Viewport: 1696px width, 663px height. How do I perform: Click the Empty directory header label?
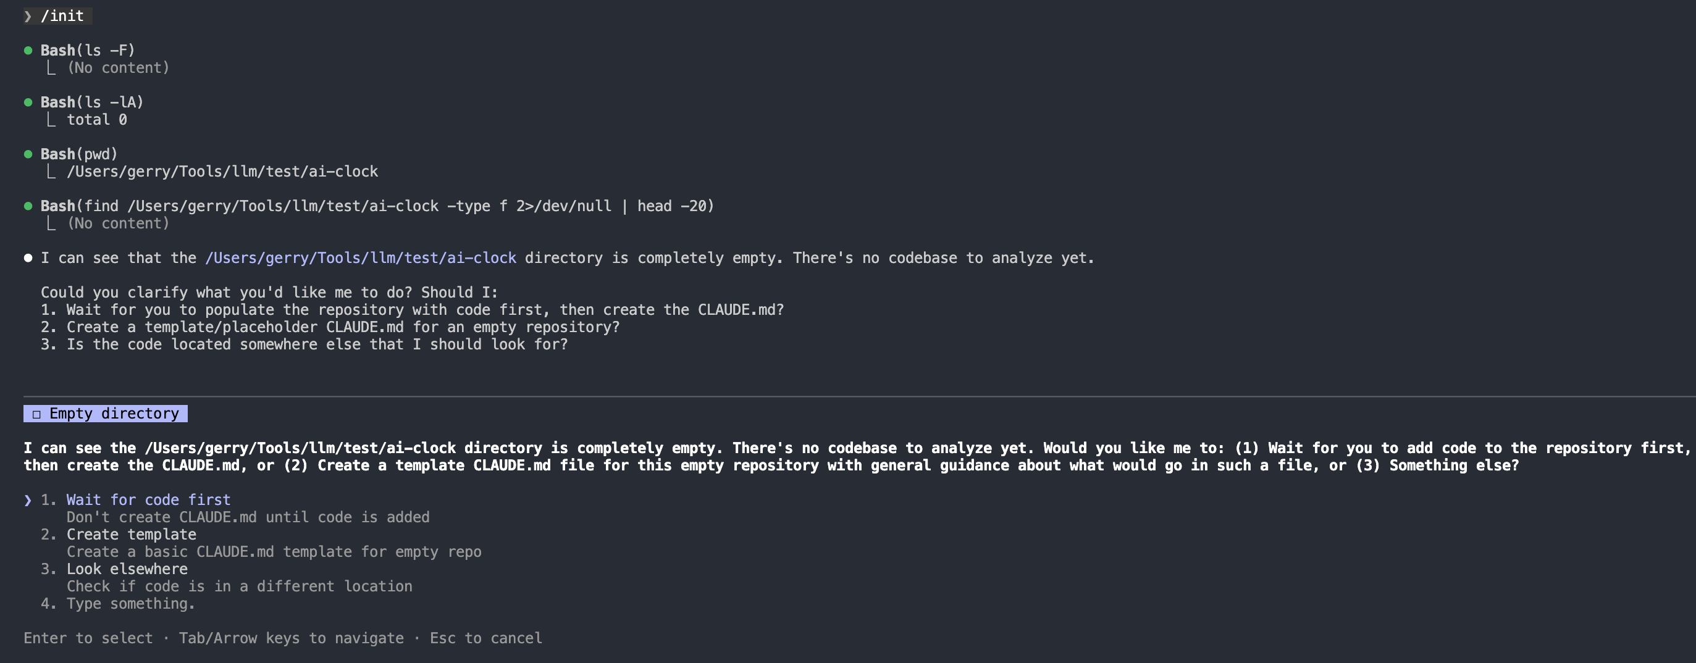click(114, 414)
